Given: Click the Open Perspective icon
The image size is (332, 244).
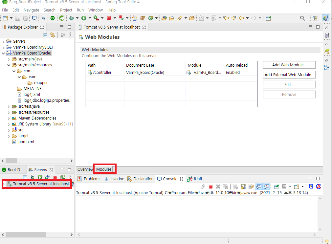Looking at the screenshot, I should click(x=315, y=18).
